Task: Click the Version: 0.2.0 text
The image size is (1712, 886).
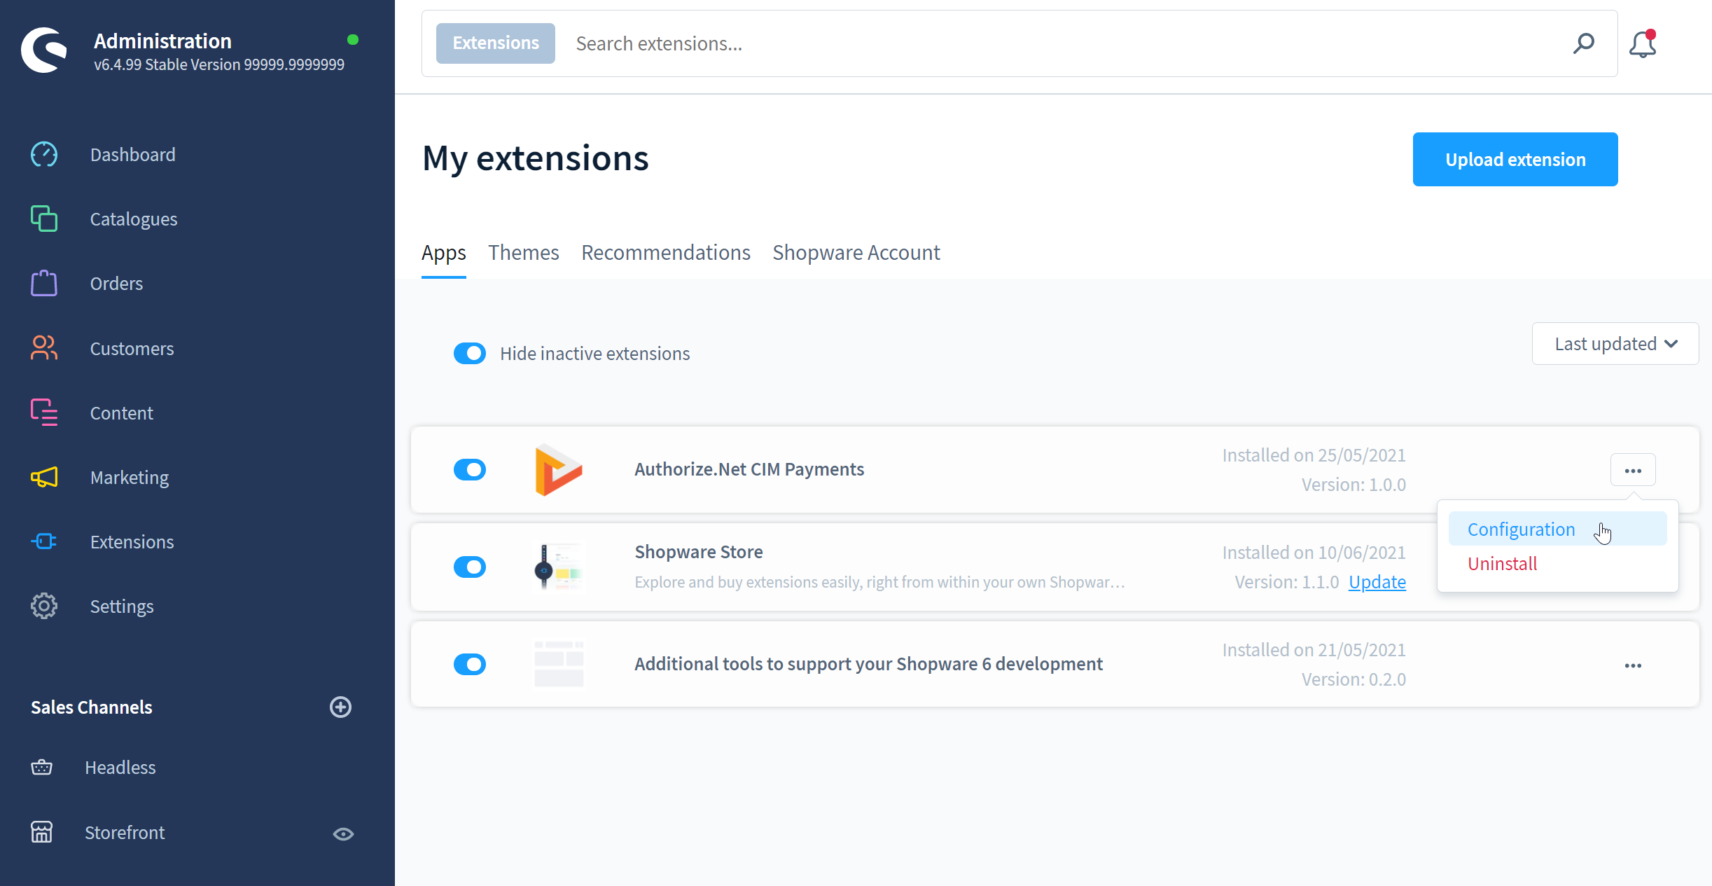Action: 1353,679
